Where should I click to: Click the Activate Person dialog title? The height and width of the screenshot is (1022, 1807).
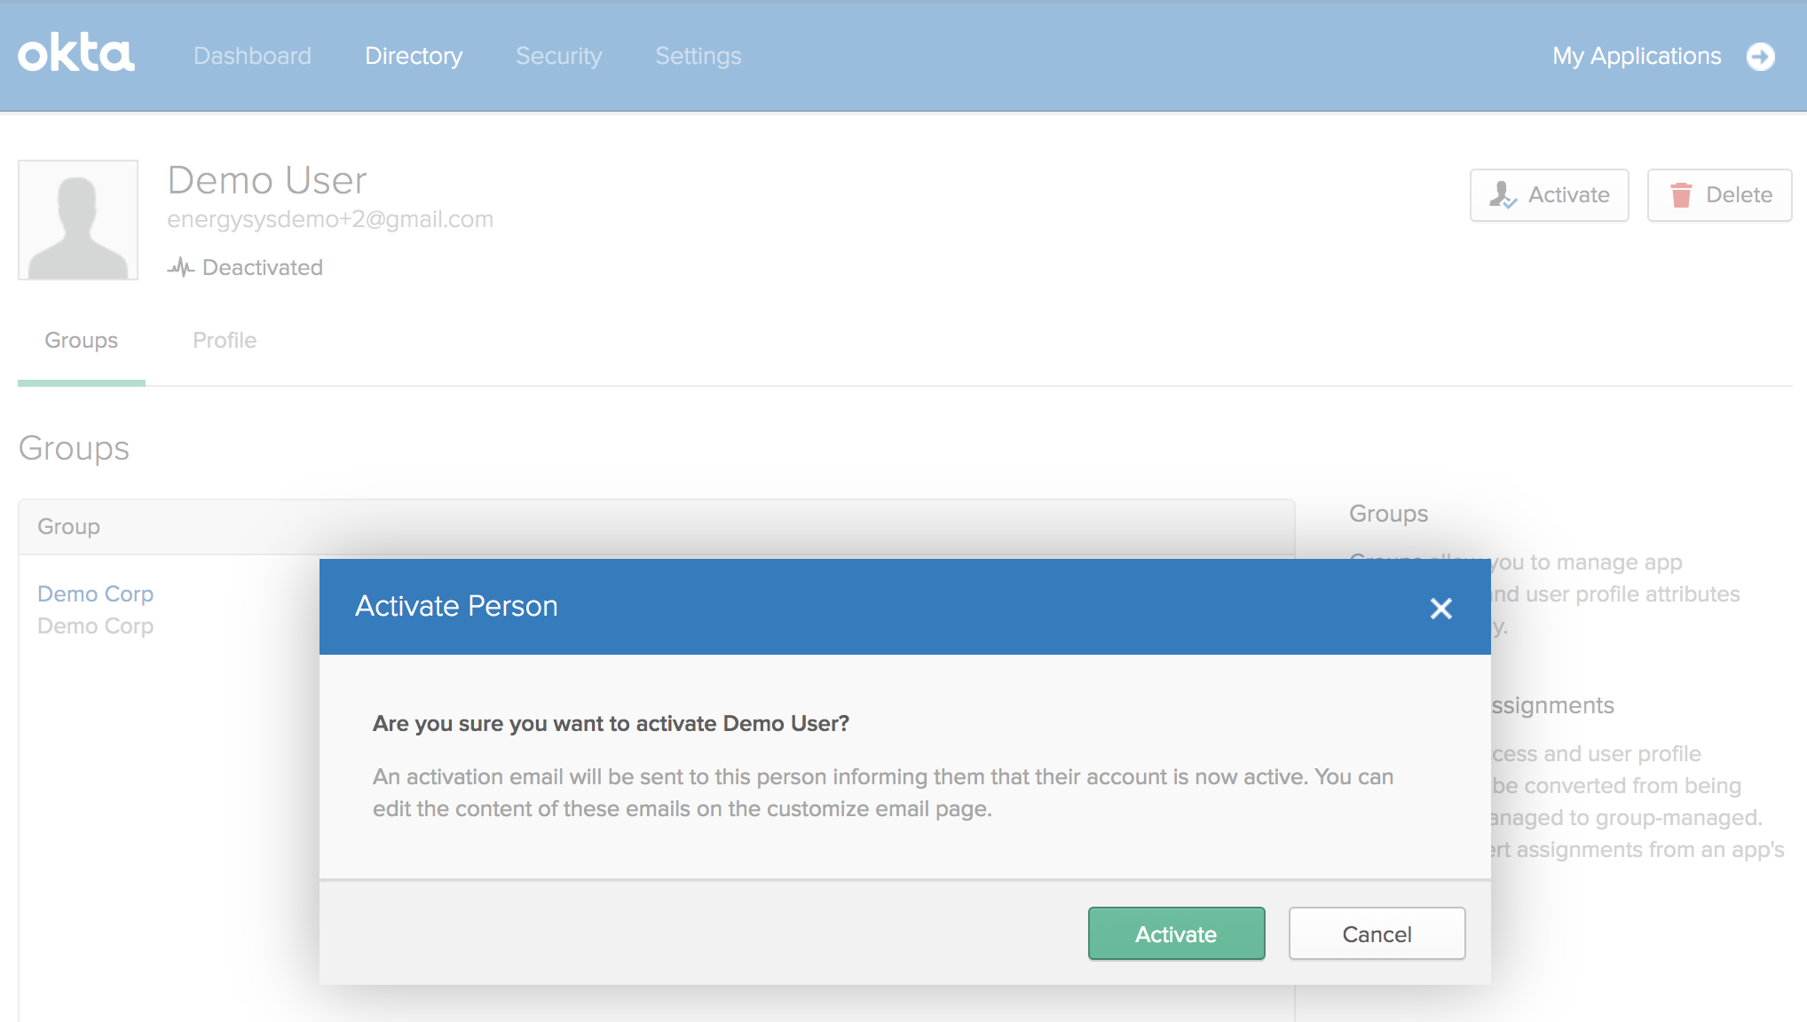click(456, 606)
